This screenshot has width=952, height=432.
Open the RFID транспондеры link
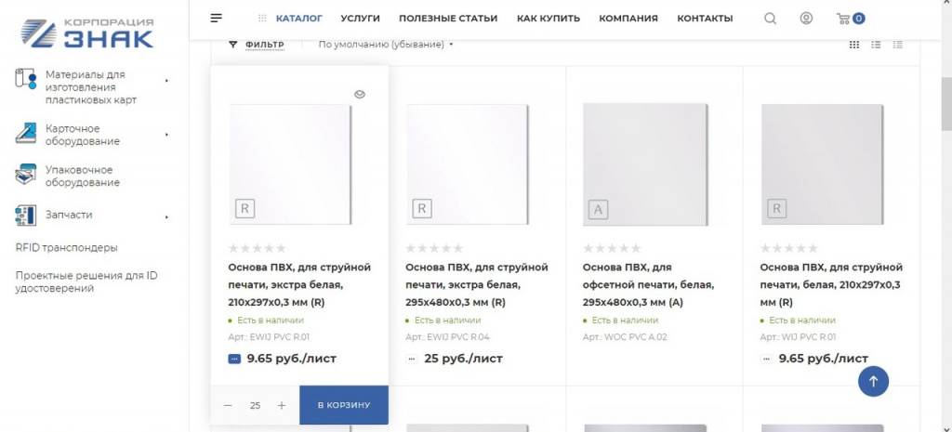coord(67,247)
